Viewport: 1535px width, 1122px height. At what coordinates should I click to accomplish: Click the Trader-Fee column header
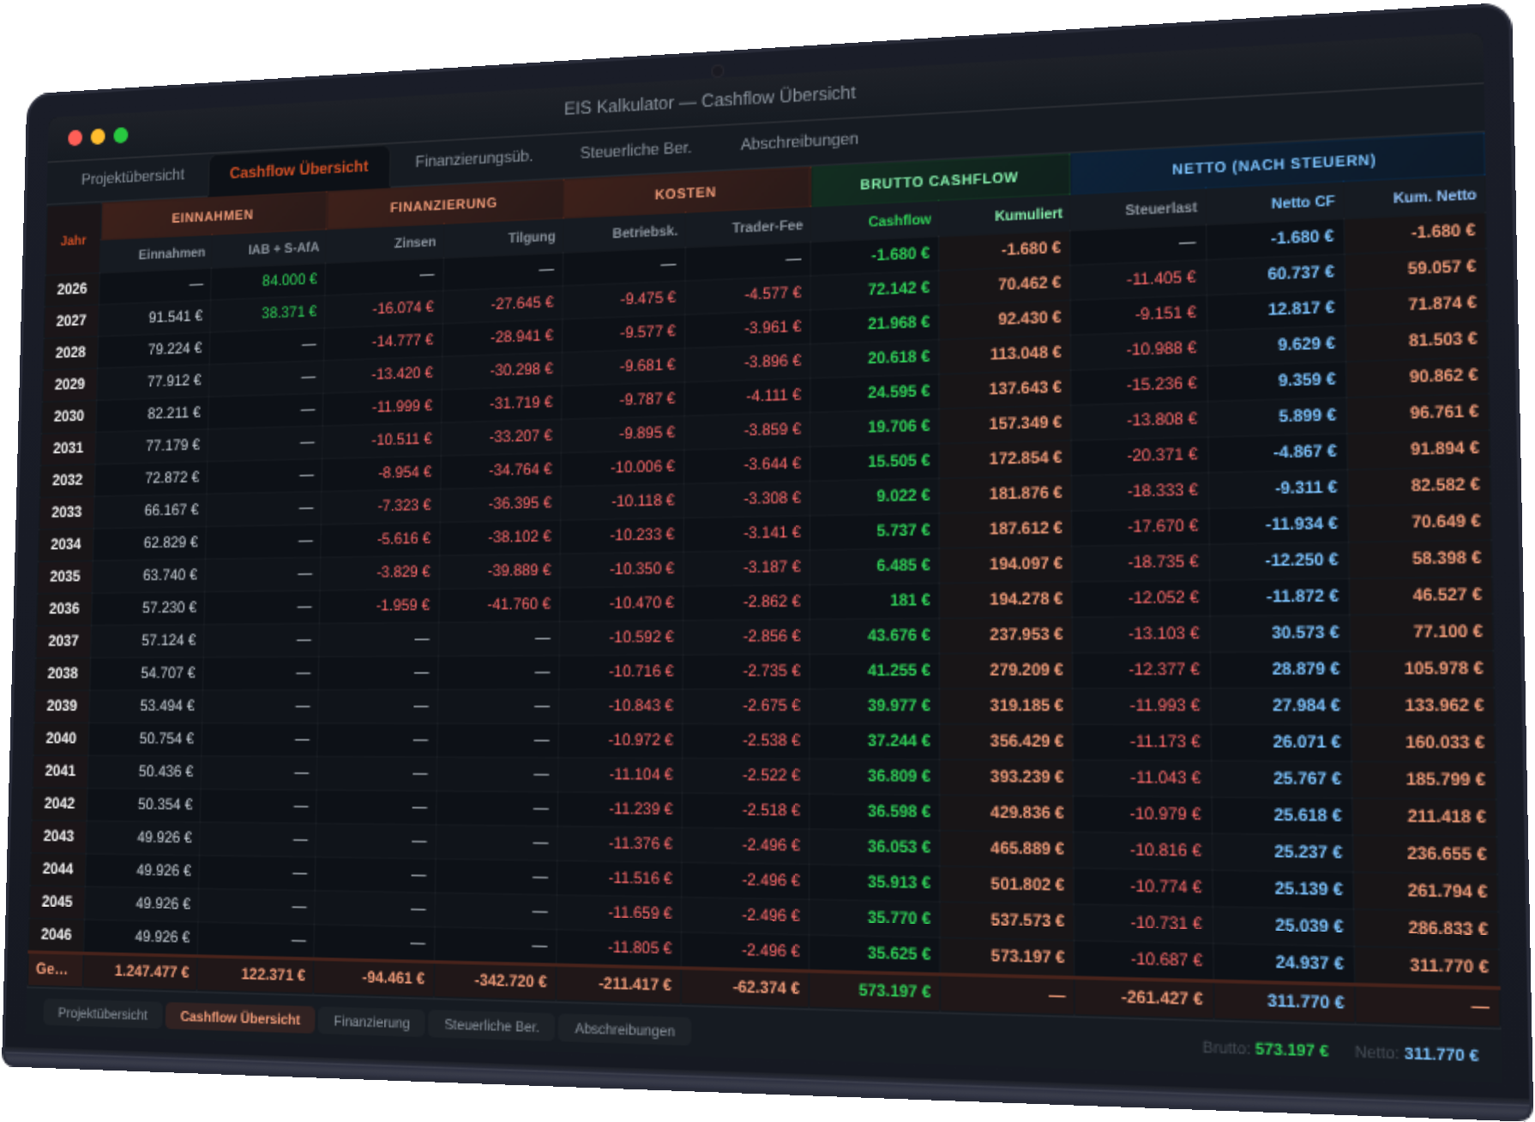[767, 226]
